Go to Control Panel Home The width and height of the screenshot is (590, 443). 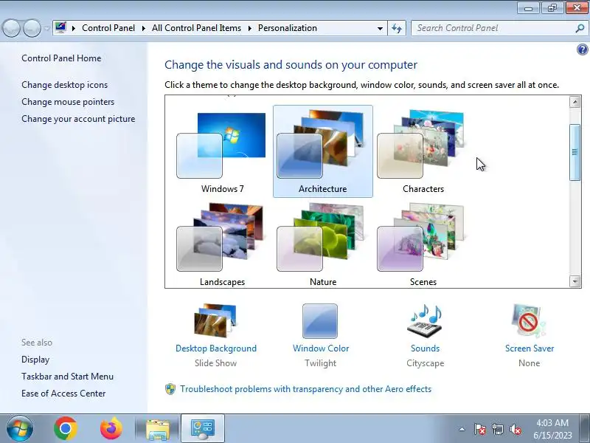[61, 58]
